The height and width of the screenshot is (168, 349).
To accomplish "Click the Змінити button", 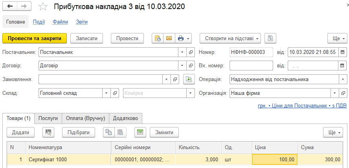I will coord(164,132).
